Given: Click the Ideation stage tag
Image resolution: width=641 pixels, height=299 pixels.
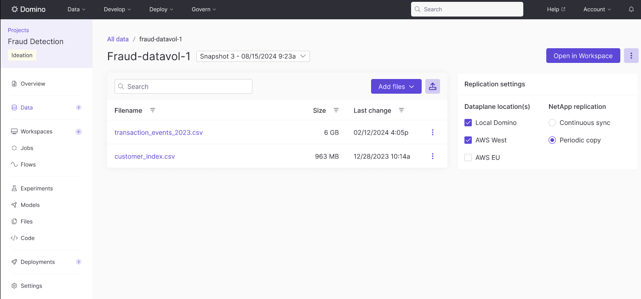Looking at the screenshot, I should point(22,55).
